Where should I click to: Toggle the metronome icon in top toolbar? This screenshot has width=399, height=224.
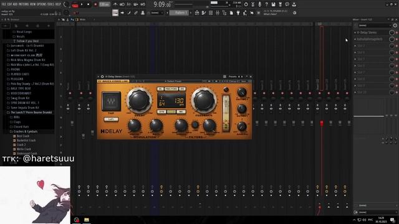click(x=115, y=4)
